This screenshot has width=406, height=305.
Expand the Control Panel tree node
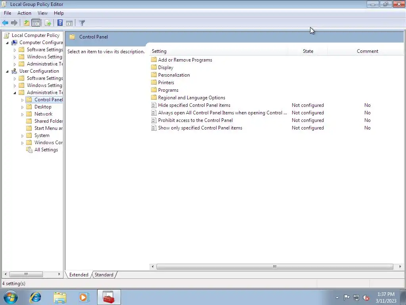[x=22, y=100]
